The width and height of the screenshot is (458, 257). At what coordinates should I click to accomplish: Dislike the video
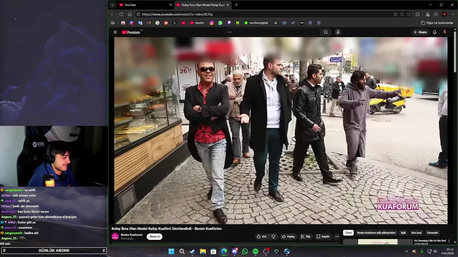point(273,237)
